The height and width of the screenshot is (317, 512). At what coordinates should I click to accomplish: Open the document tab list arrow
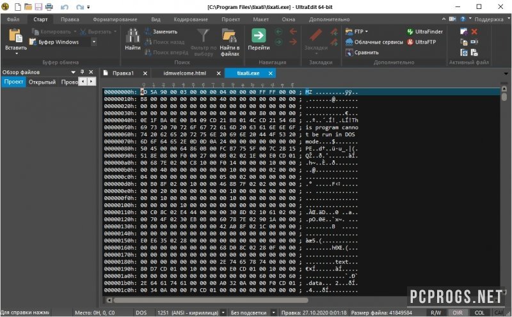506,73
